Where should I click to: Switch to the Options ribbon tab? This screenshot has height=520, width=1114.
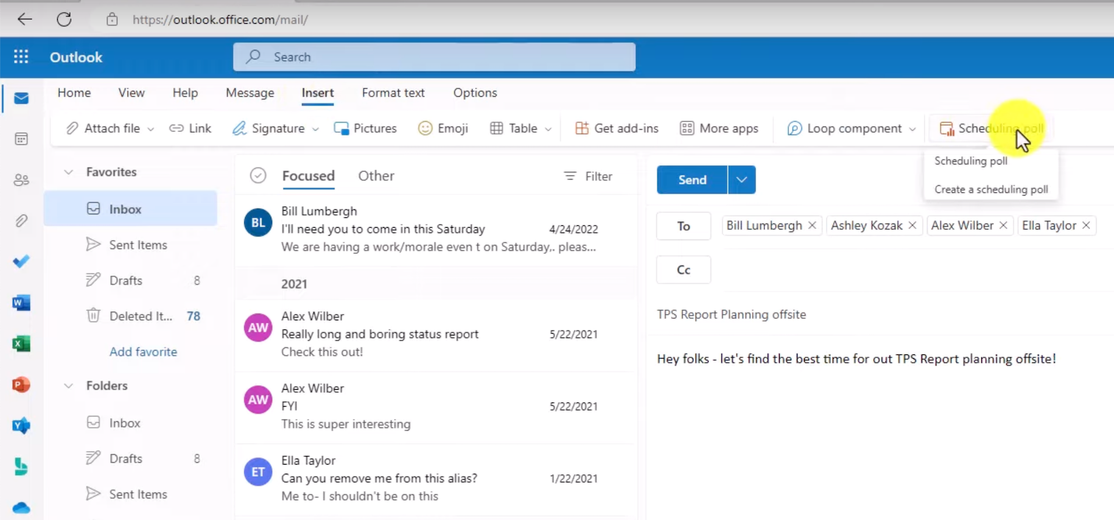(475, 93)
